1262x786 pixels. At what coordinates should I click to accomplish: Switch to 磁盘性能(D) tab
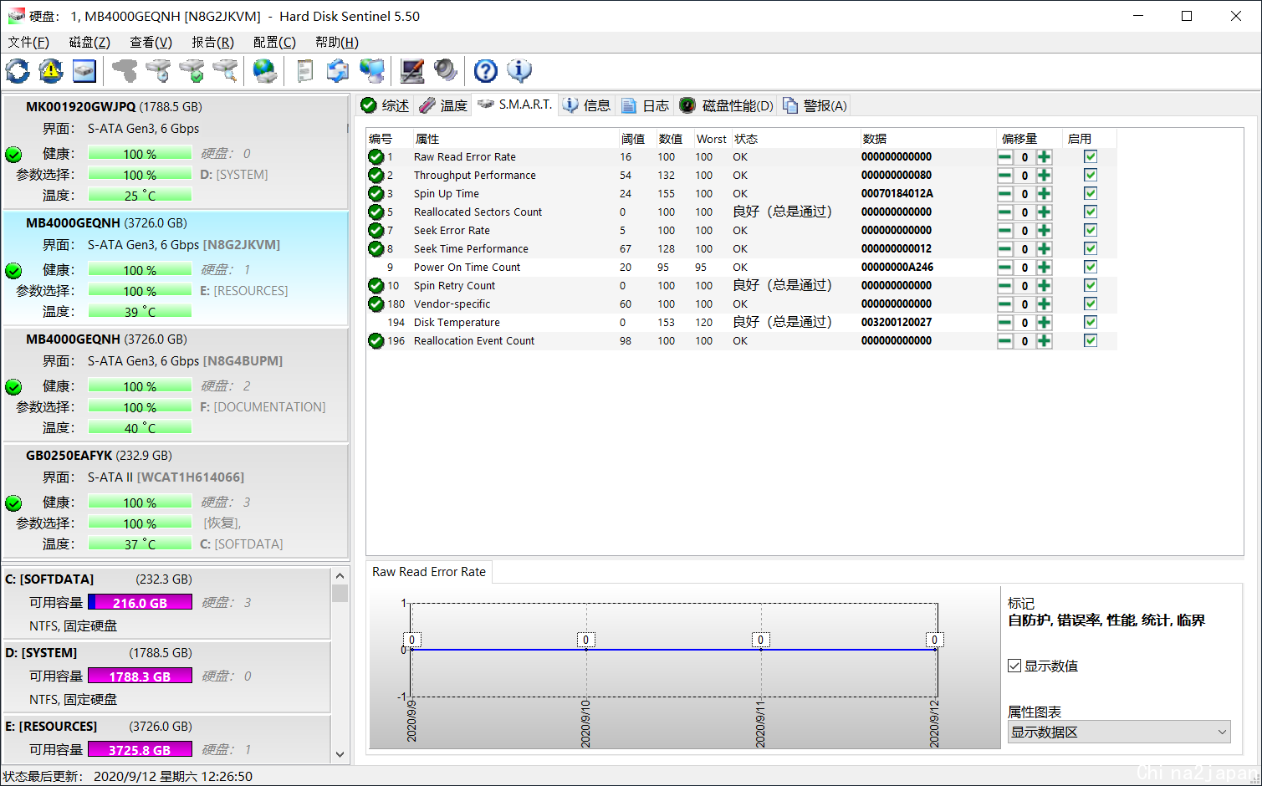(727, 105)
